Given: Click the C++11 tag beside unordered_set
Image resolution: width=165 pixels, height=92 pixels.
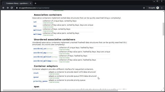Looking at the screenshot, I should tap(50, 49).
